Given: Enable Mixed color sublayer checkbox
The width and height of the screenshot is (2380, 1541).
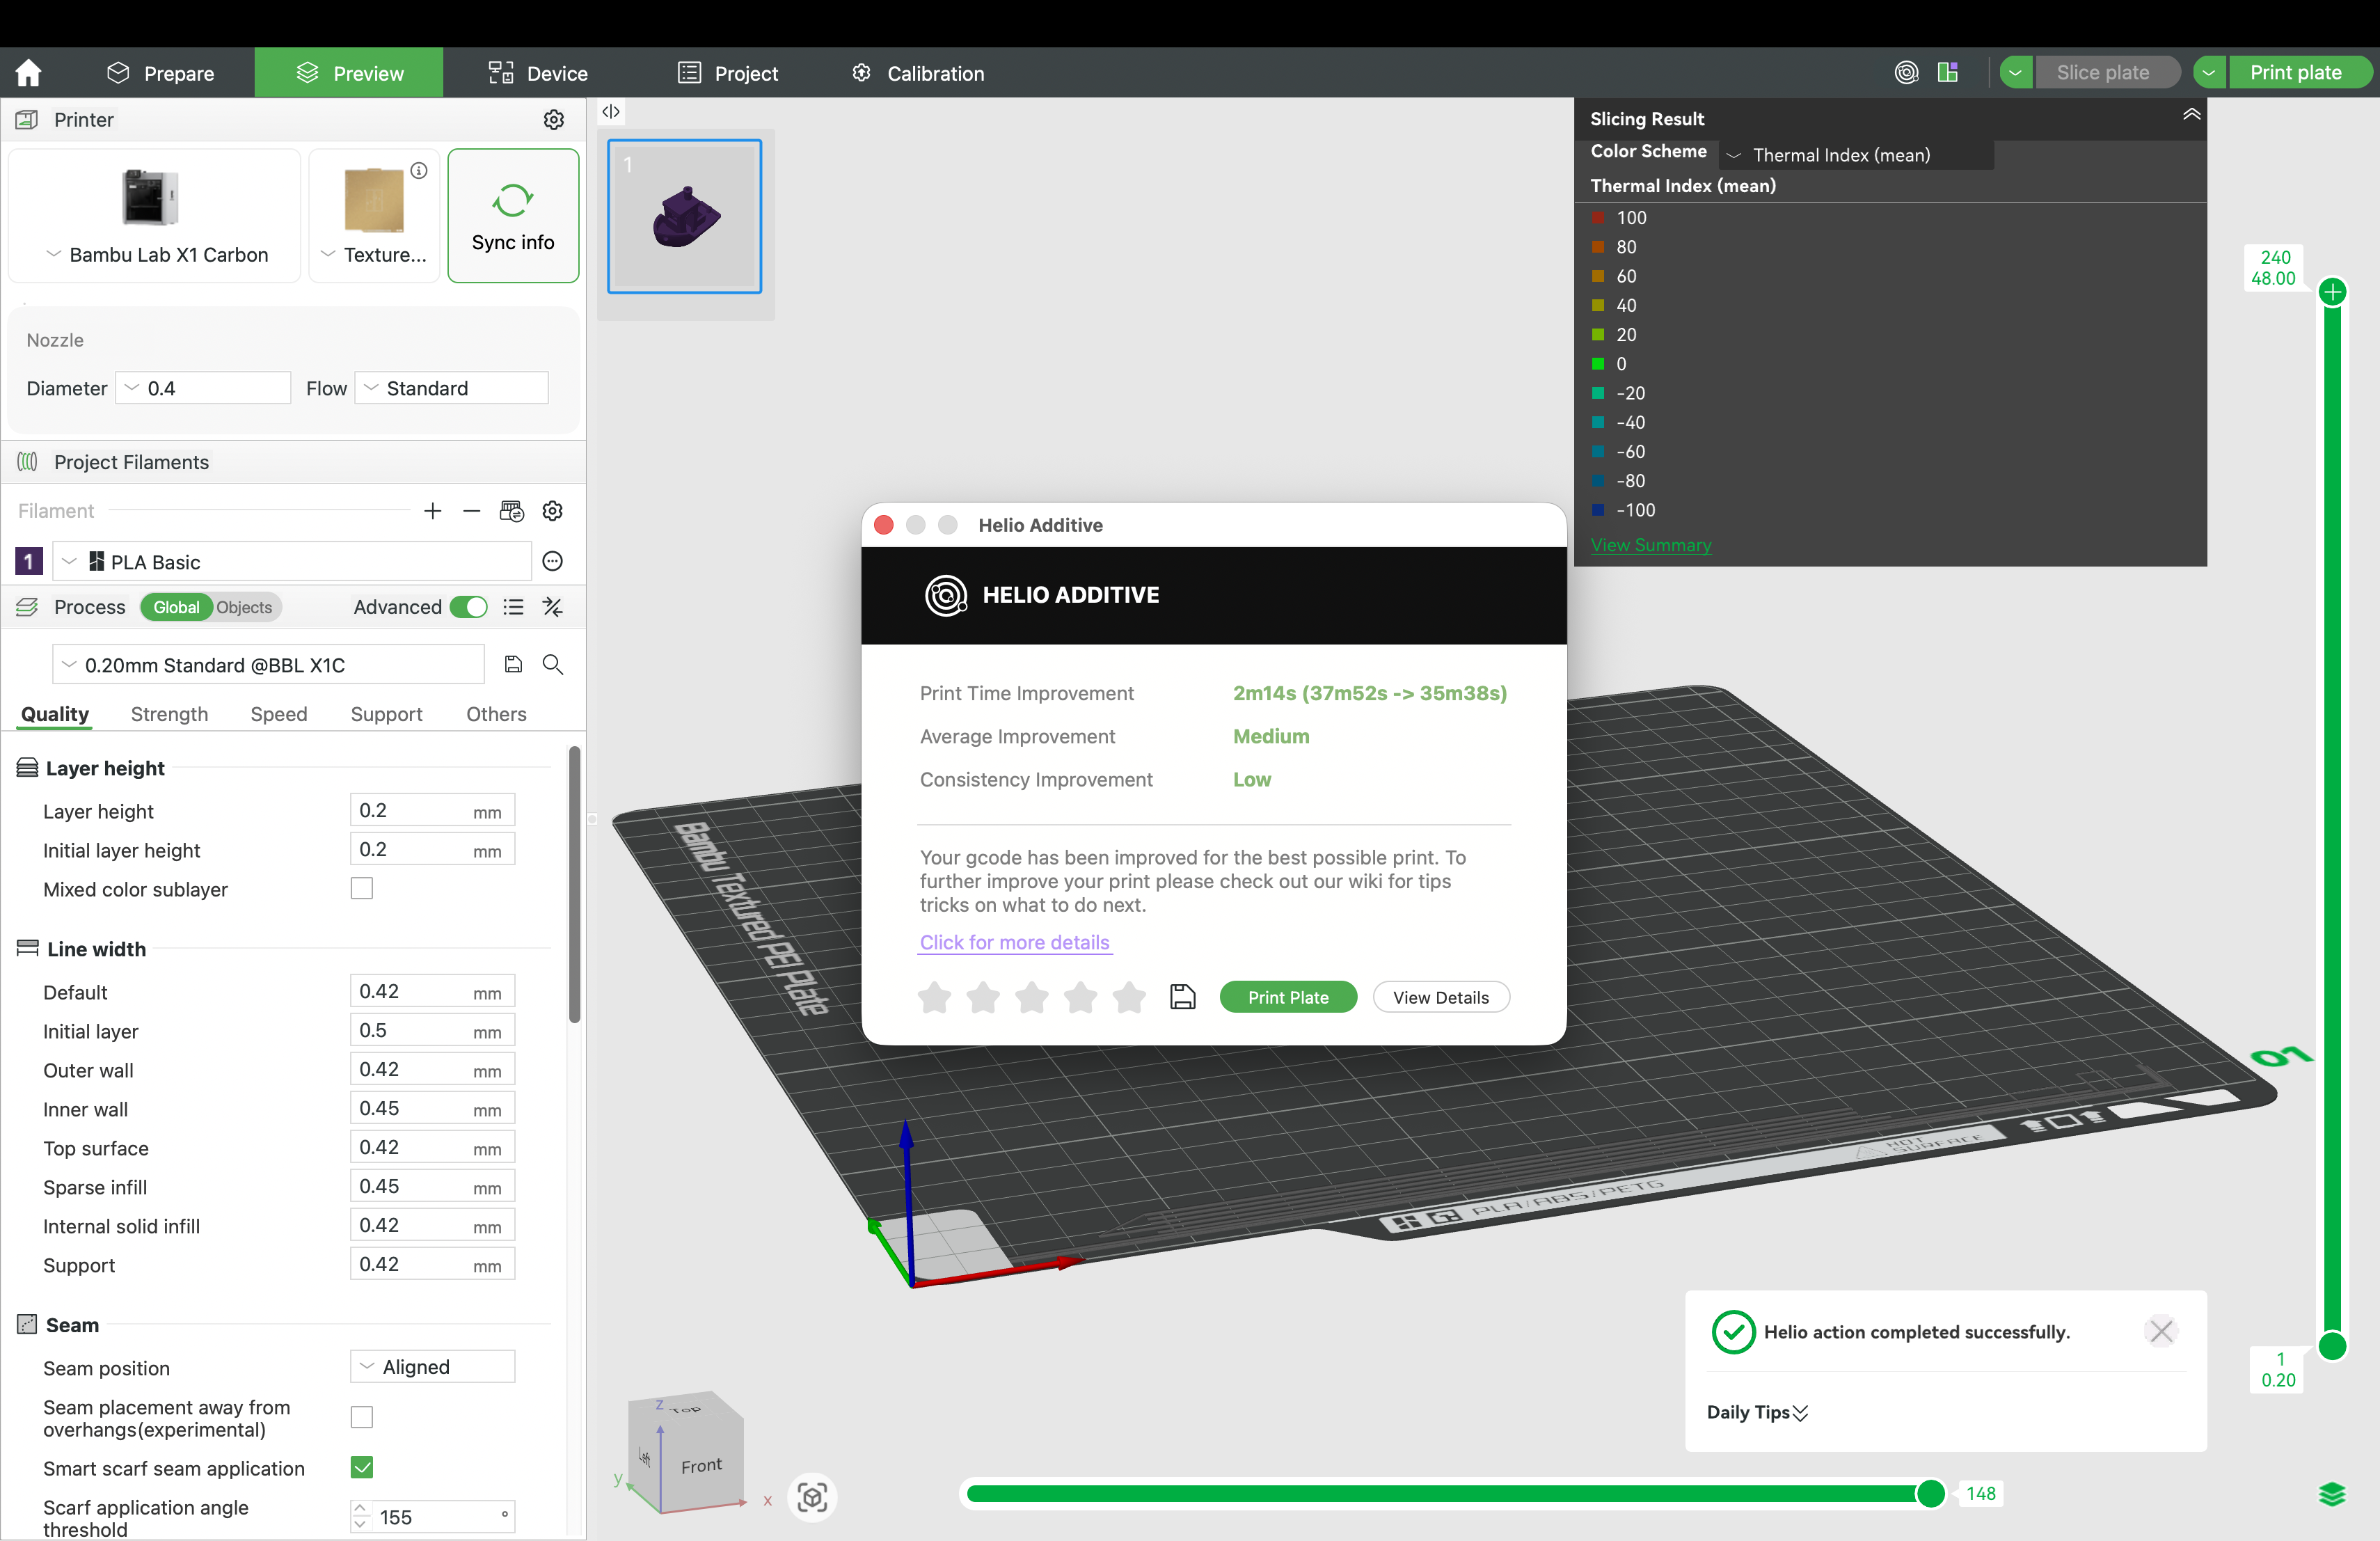Looking at the screenshot, I should point(362,888).
